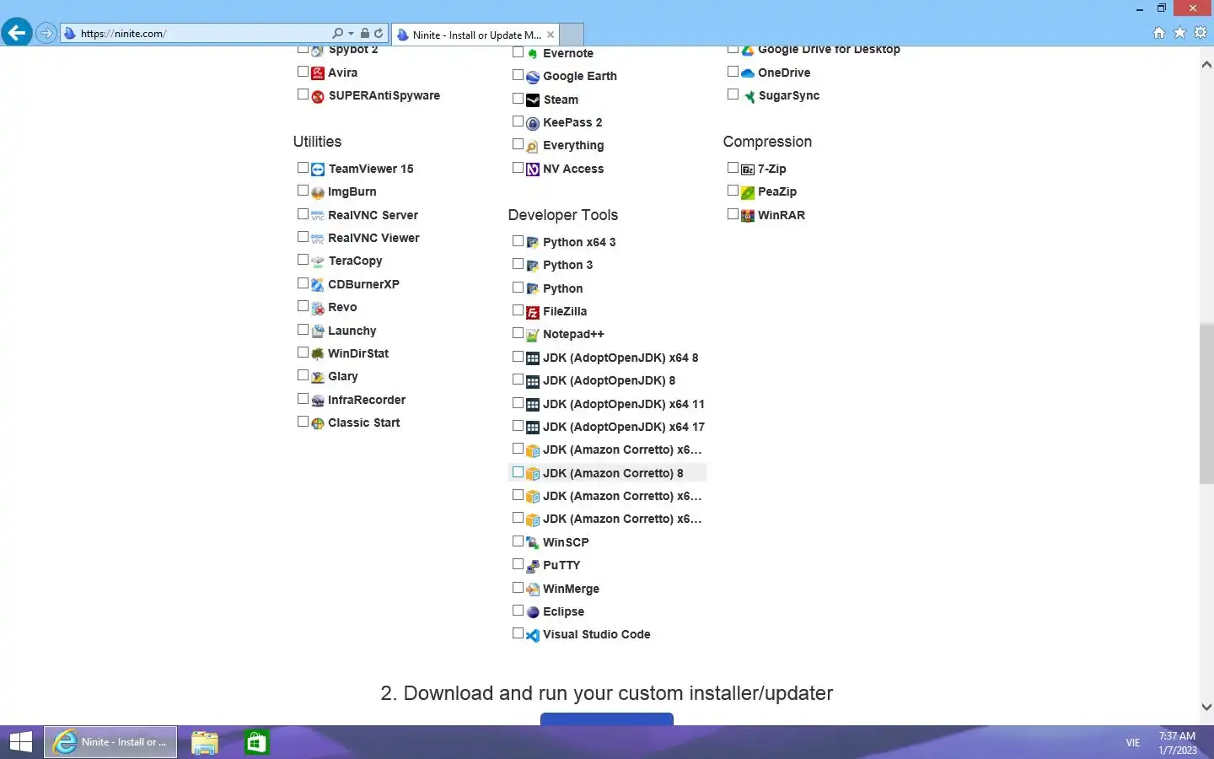Image resolution: width=1214 pixels, height=759 pixels.
Task: Click the Visual Studio Code icon
Action: (533, 635)
